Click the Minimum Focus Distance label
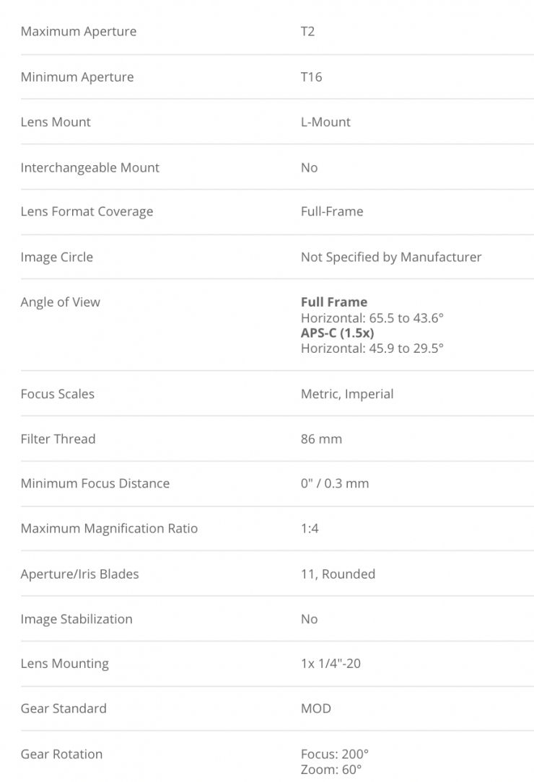 (x=95, y=483)
